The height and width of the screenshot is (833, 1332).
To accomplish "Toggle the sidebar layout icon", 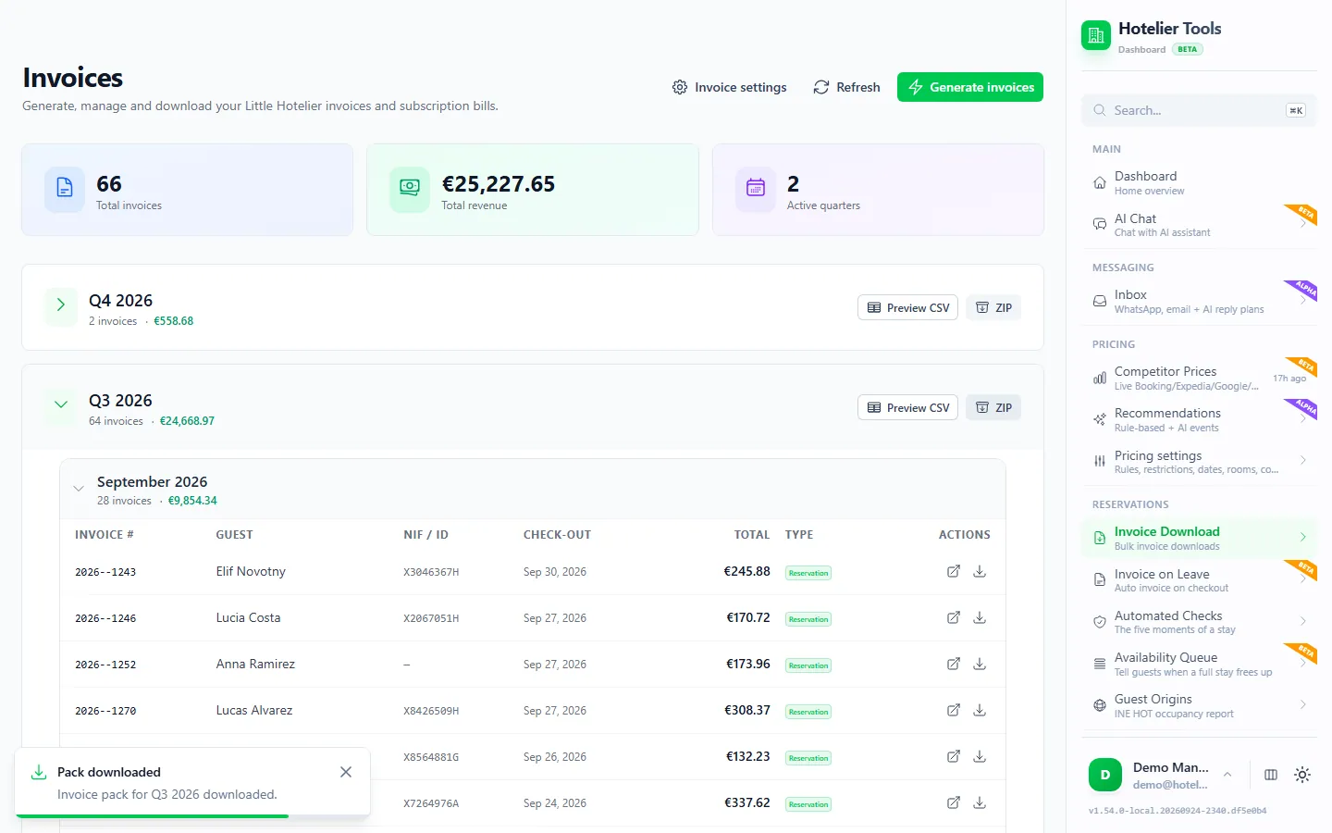I will point(1271,775).
